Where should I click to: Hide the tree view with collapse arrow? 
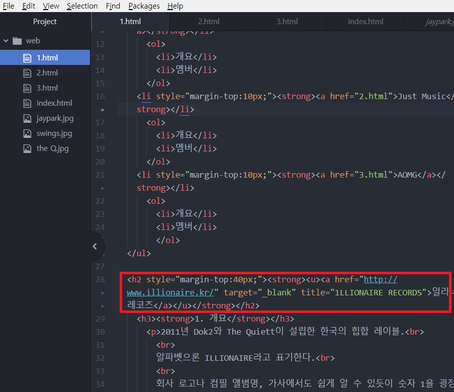(x=95, y=247)
